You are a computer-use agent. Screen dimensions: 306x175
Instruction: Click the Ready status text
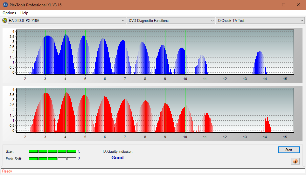coord(7,171)
